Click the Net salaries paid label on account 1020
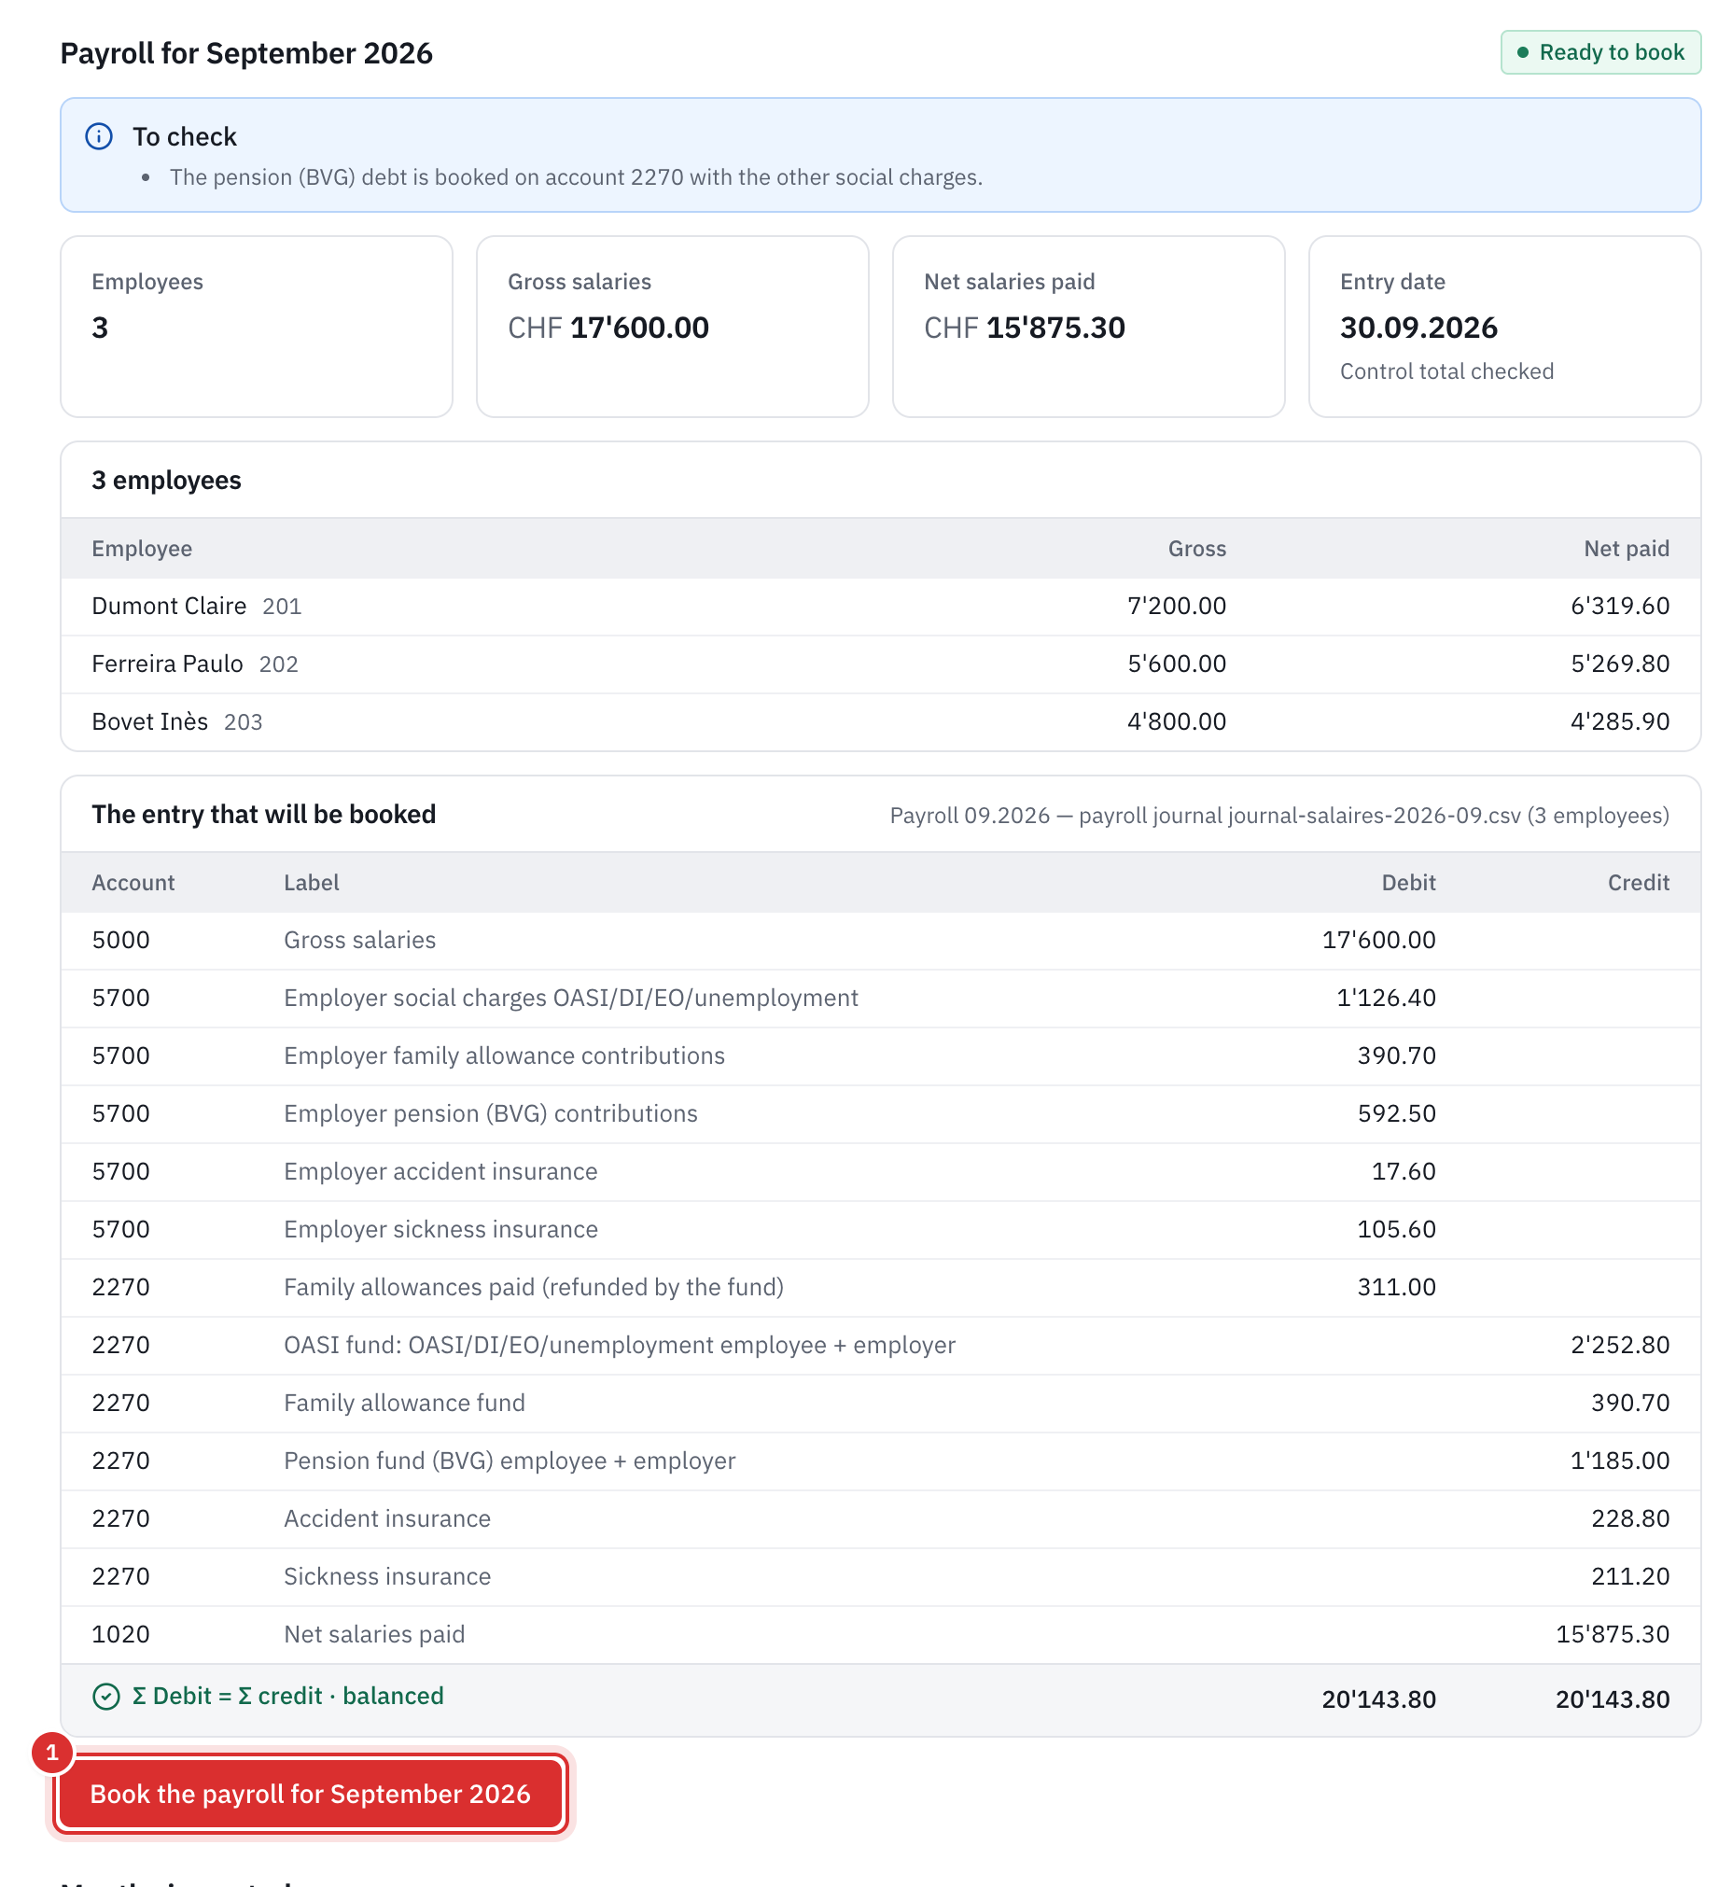Screen dimensions: 1732x1887 pyautogui.click(x=374, y=1635)
